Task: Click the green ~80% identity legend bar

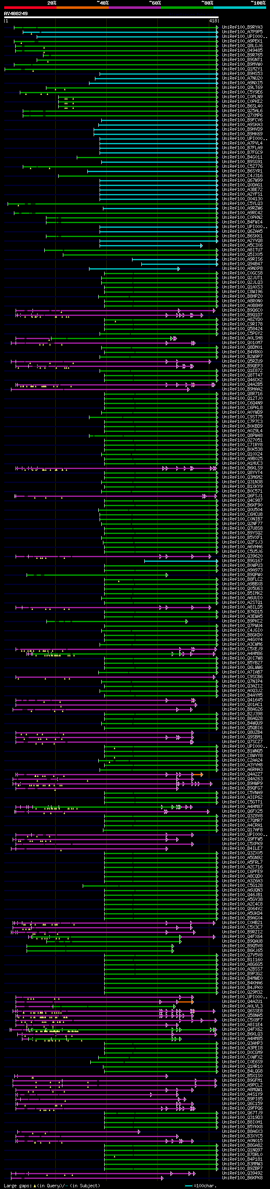Action: coord(187,8)
